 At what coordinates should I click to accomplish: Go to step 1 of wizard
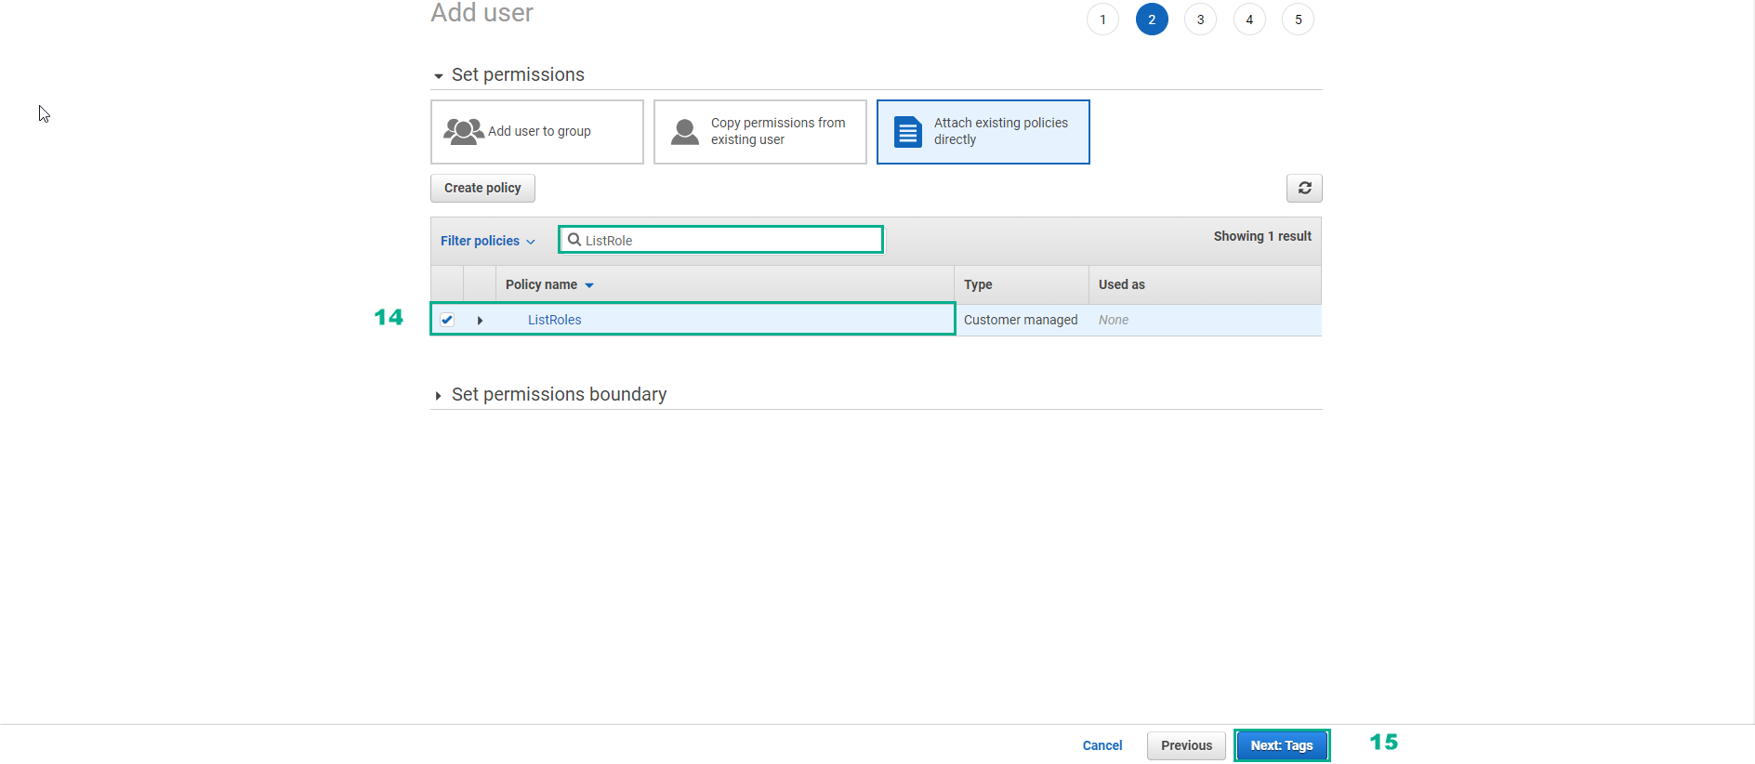pyautogui.click(x=1102, y=20)
